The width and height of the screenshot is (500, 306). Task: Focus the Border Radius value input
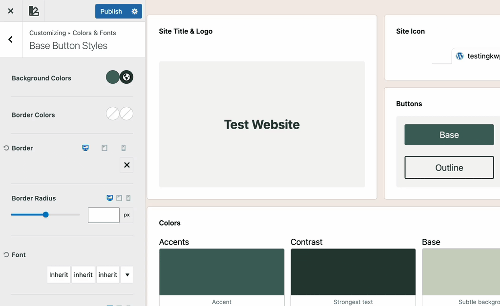coord(104,215)
